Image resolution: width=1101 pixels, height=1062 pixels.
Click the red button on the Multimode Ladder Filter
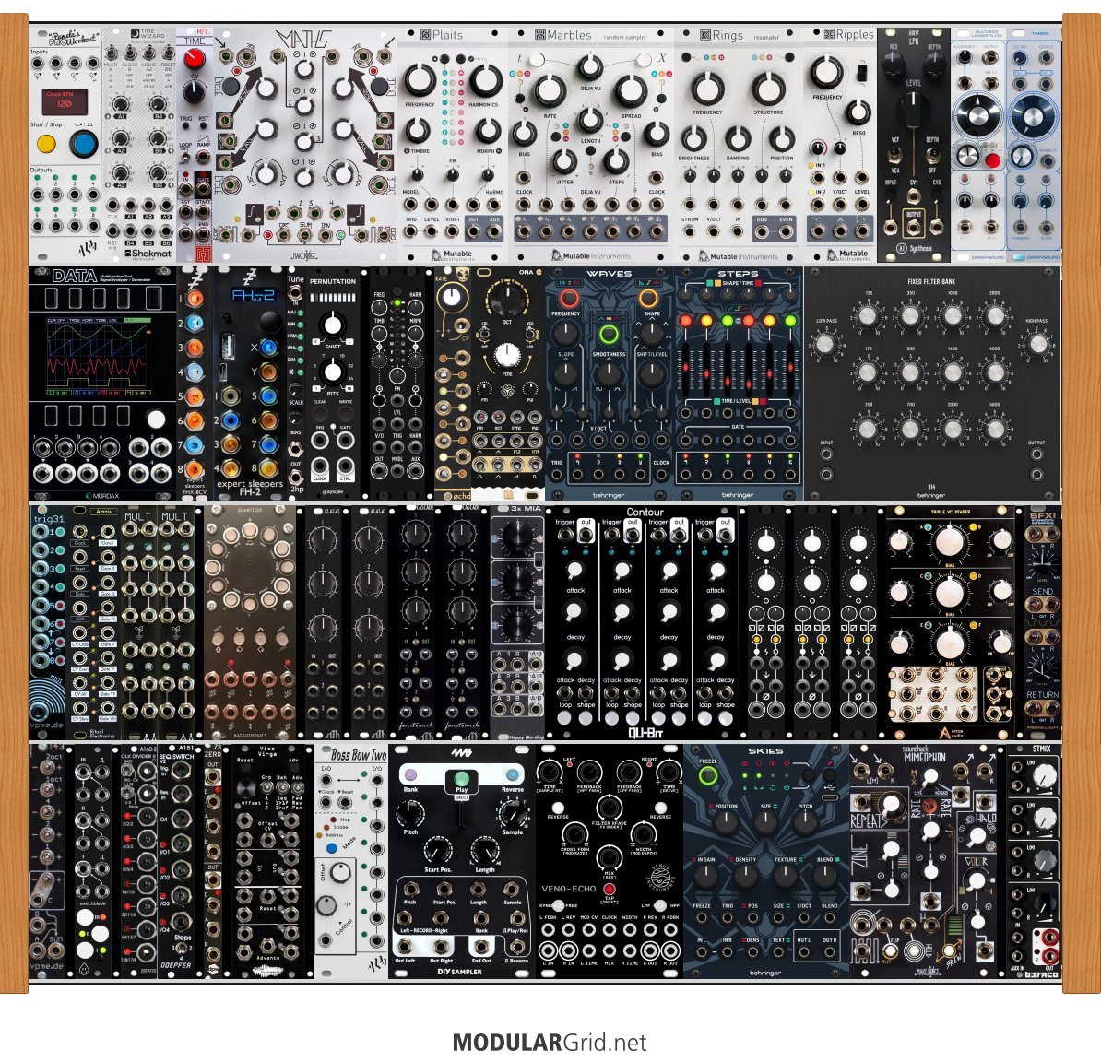pos(991,160)
